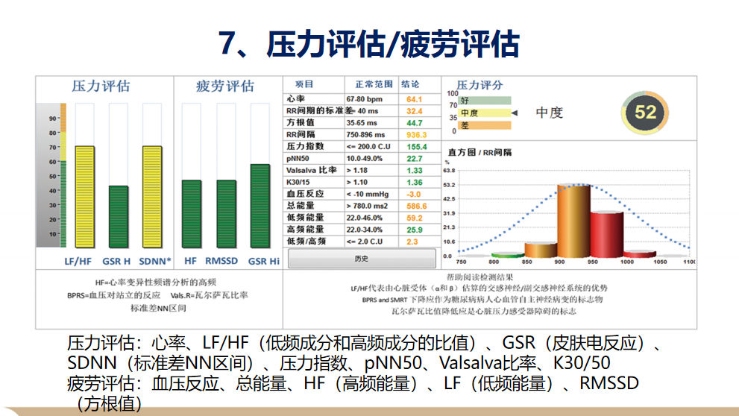Select the 压力指数 row value 155.4
739x416 pixels.
pyautogui.click(x=415, y=147)
